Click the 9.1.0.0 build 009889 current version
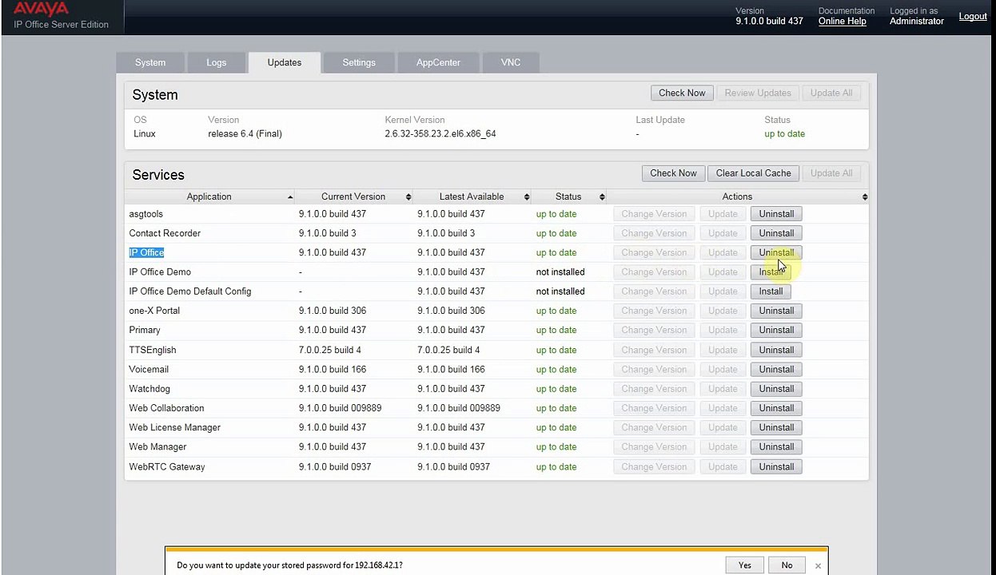 tap(340, 408)
